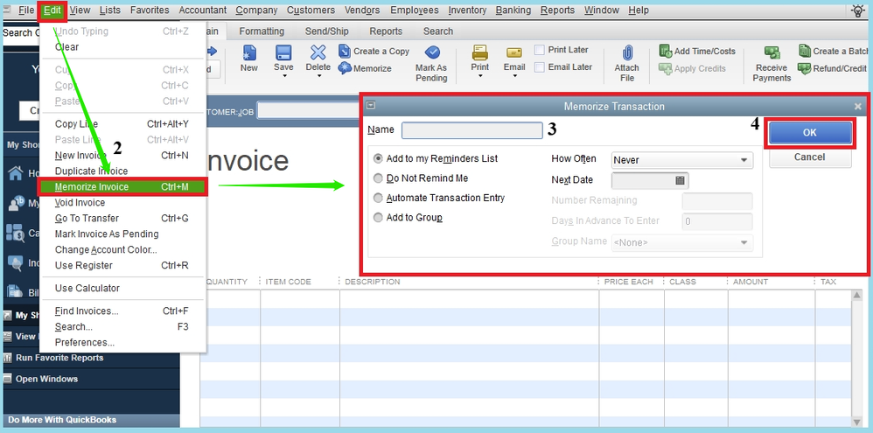This screenshot has height=433, width=873.
Task: Open the Vendors menu
Action: click(x=362, y=10)
